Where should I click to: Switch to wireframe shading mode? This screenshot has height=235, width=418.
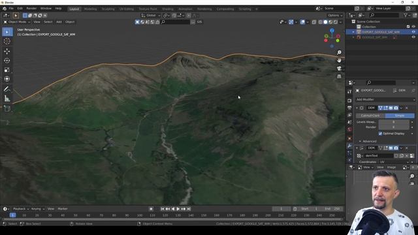pyautogui.click(x=321, y=22)
